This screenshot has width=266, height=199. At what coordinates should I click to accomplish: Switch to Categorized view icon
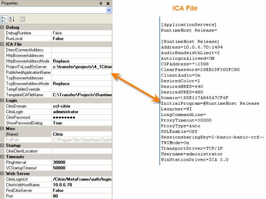(x=4, y=19)
